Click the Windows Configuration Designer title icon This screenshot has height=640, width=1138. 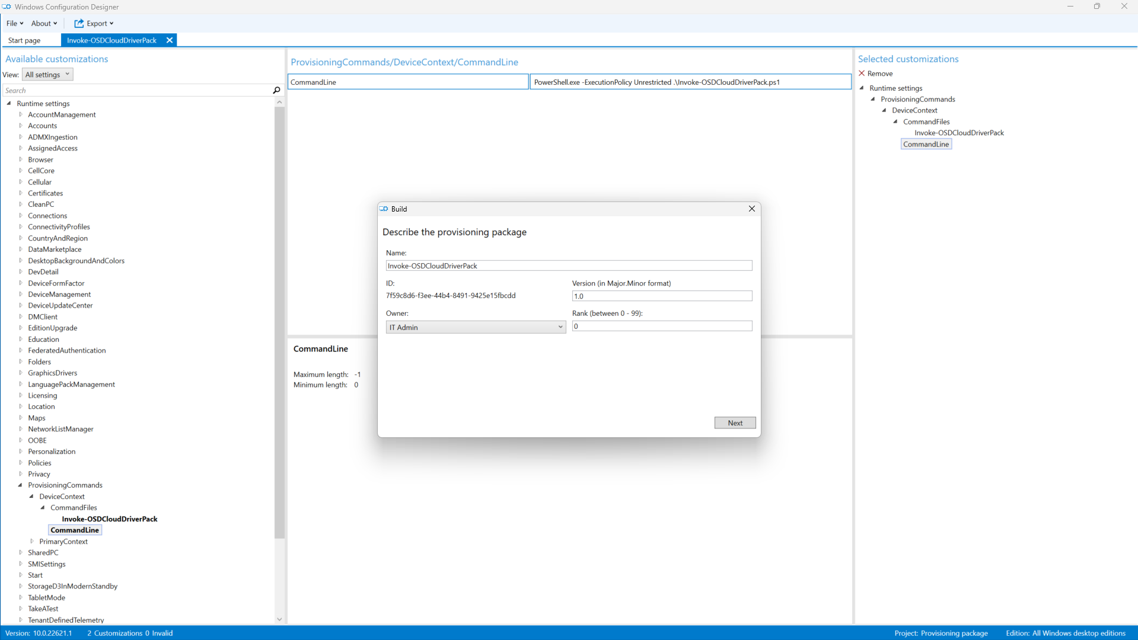[x=7, y=7]
